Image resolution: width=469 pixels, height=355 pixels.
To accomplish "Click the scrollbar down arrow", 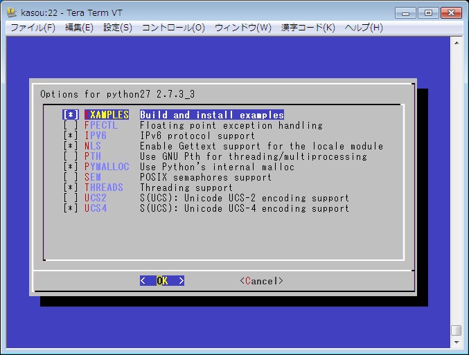I will [457, 343].
